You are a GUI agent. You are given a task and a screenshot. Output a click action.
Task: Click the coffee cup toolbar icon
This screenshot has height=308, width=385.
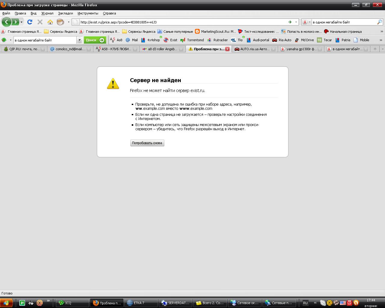tap(60, 22)
